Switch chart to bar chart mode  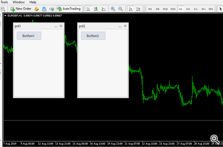pos(88,9)
